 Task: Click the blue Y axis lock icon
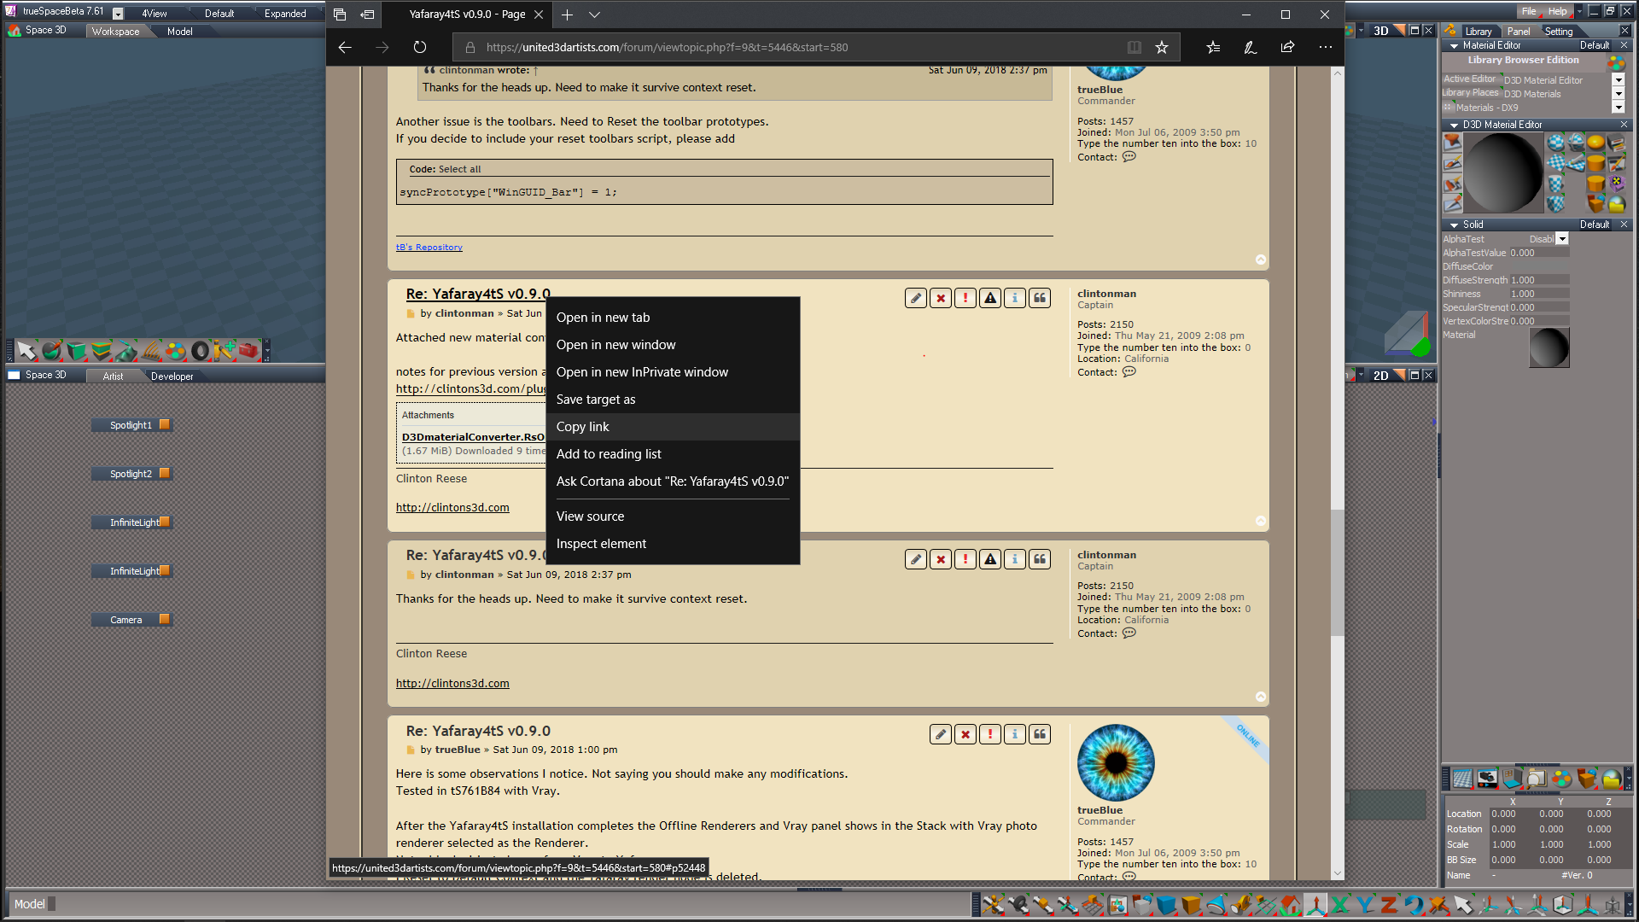point(1365,904)
